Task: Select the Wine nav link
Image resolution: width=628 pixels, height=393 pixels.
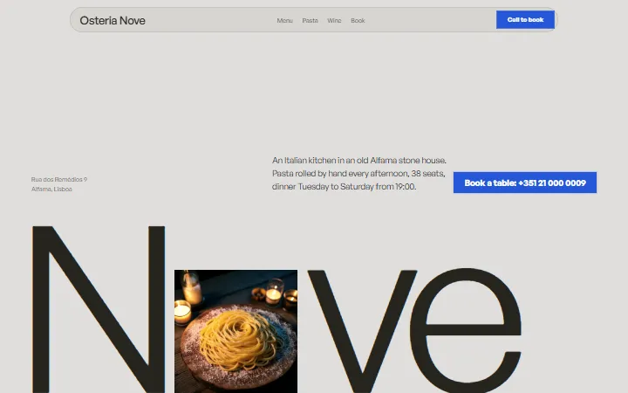Action: click(x=334, y=20)
